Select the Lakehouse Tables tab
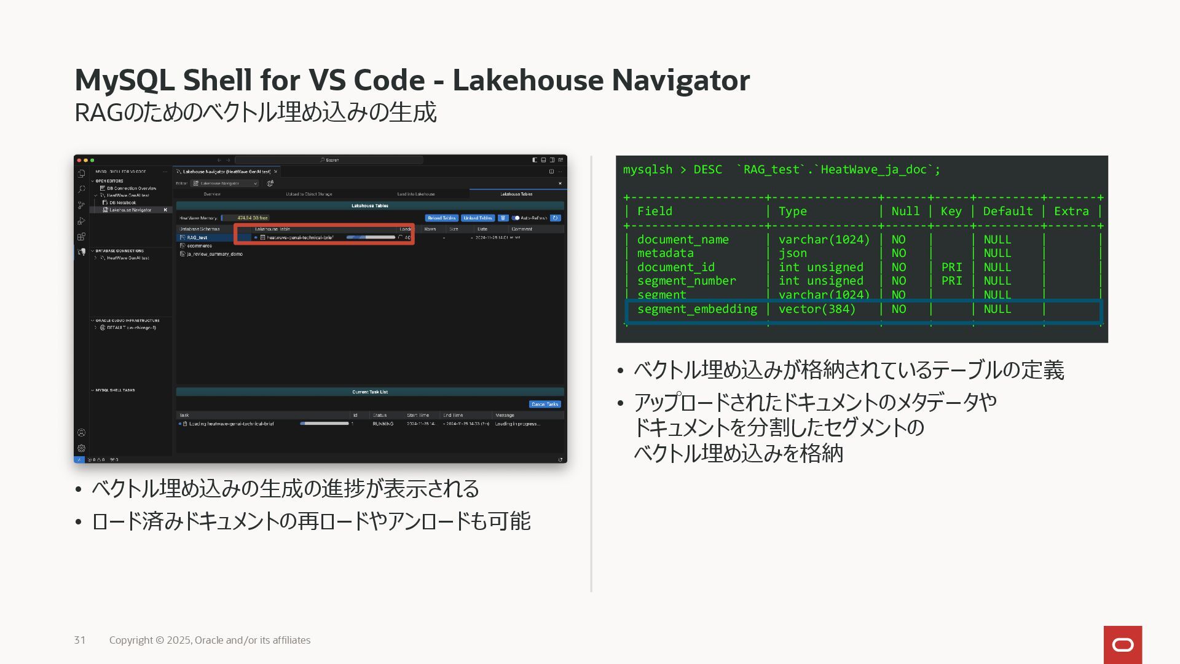 coord(517,194)
